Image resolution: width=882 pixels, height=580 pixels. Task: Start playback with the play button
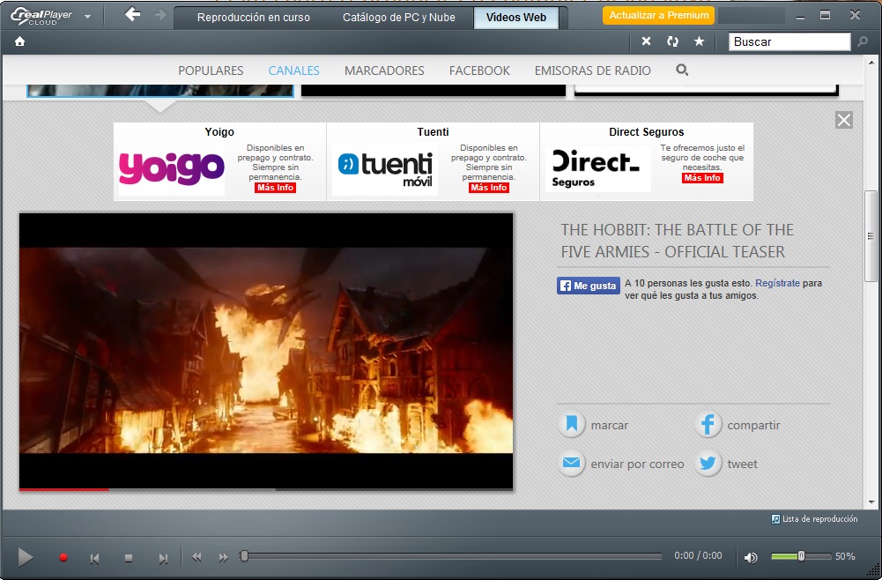coord(26,557)
